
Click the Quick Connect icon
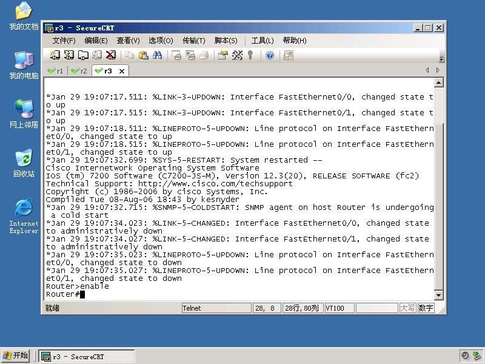(x=69, y=55)
